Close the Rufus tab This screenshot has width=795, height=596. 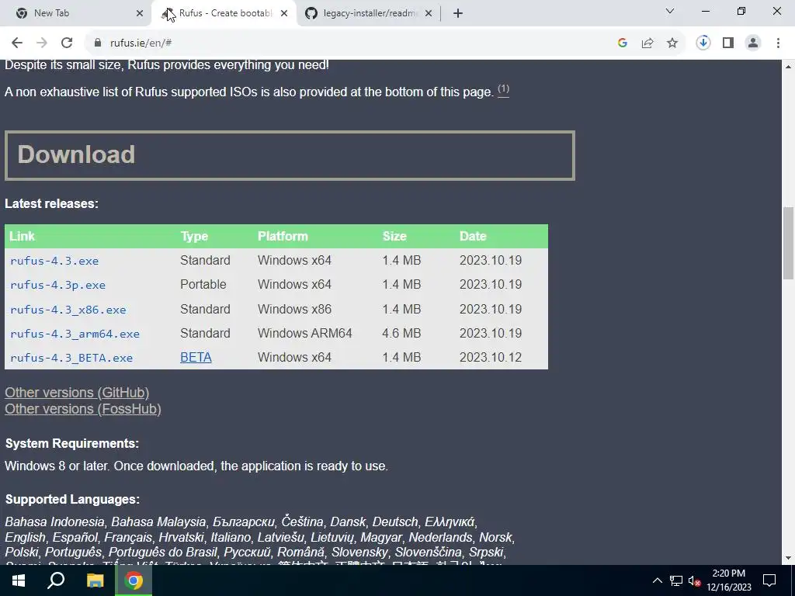tap(284, 13)
